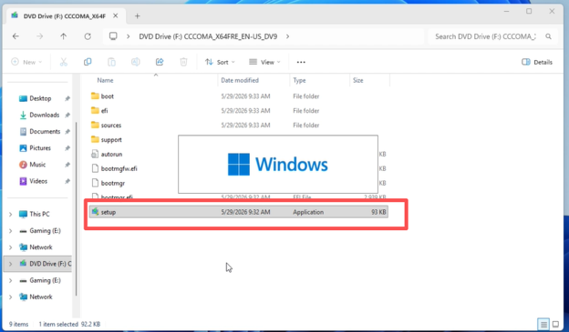
Task: Select the setup application file
Action: pos(239,212)
